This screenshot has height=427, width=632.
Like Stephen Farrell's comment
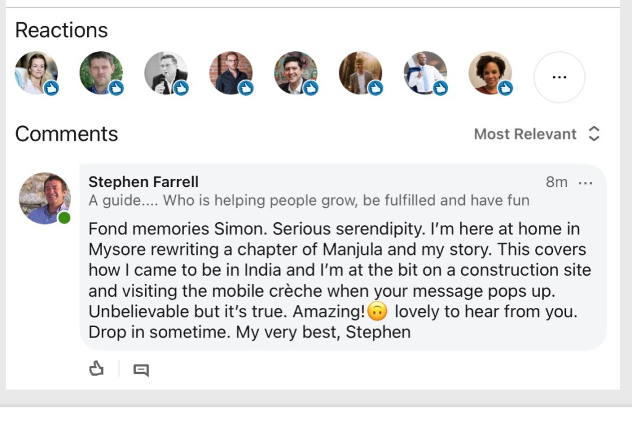point(96,369)
